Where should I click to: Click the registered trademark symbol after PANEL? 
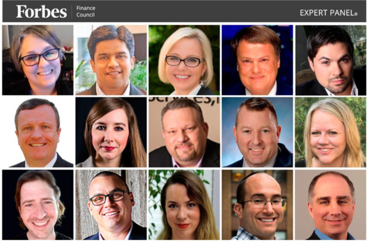(356, 14)
